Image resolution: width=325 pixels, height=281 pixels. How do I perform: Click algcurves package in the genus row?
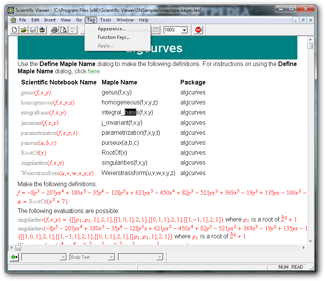193,93
